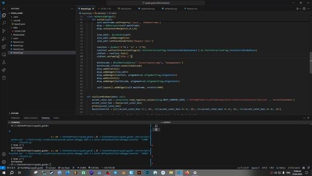The image size is (312, 176).
Task: Open bottom panel more actions ellipsis
Action: click(x=304, y=118)
